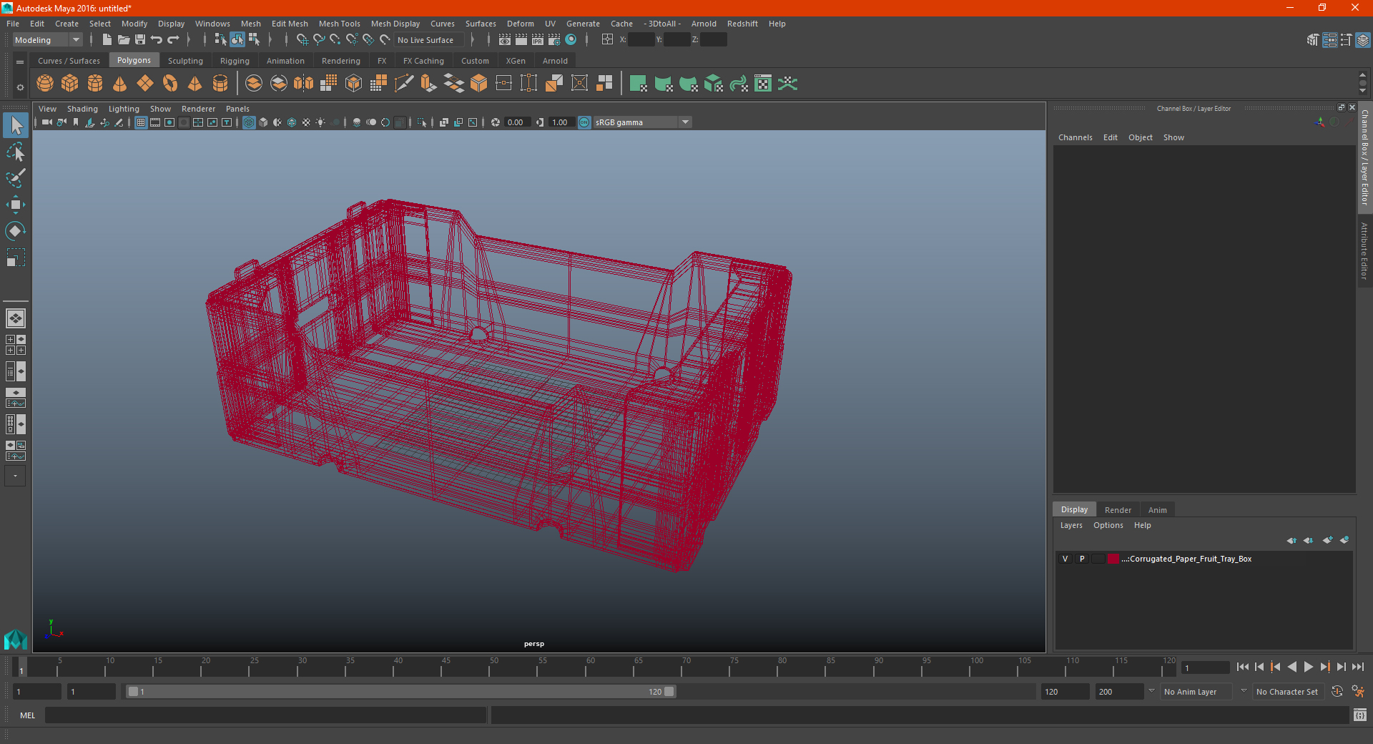Screen dimensions: 1373x744
Task: Activate the Move tool in the toolbox
Action: (x=16, y=205)
